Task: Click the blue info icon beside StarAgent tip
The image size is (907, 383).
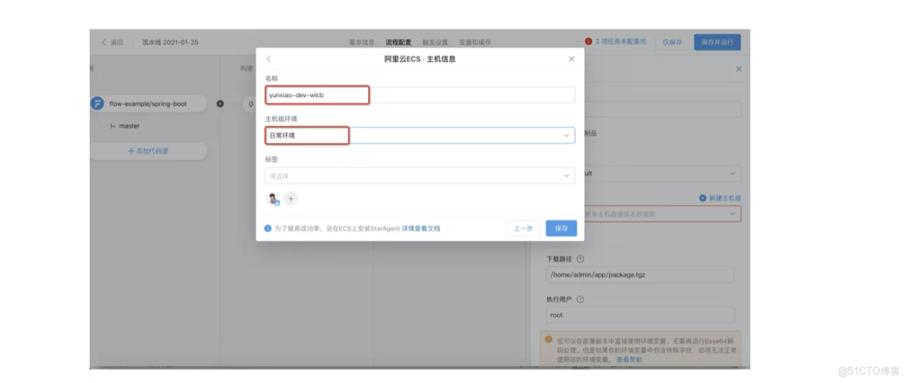Action: click(268, 228)
